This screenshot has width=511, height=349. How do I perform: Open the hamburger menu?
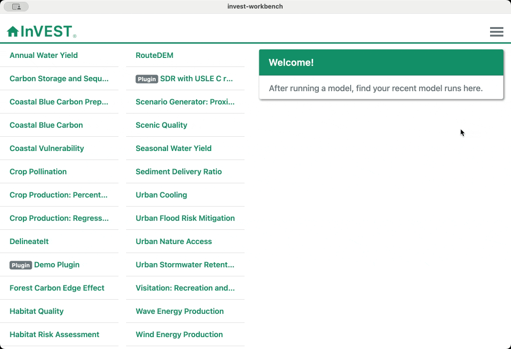[x=496, y=31]
